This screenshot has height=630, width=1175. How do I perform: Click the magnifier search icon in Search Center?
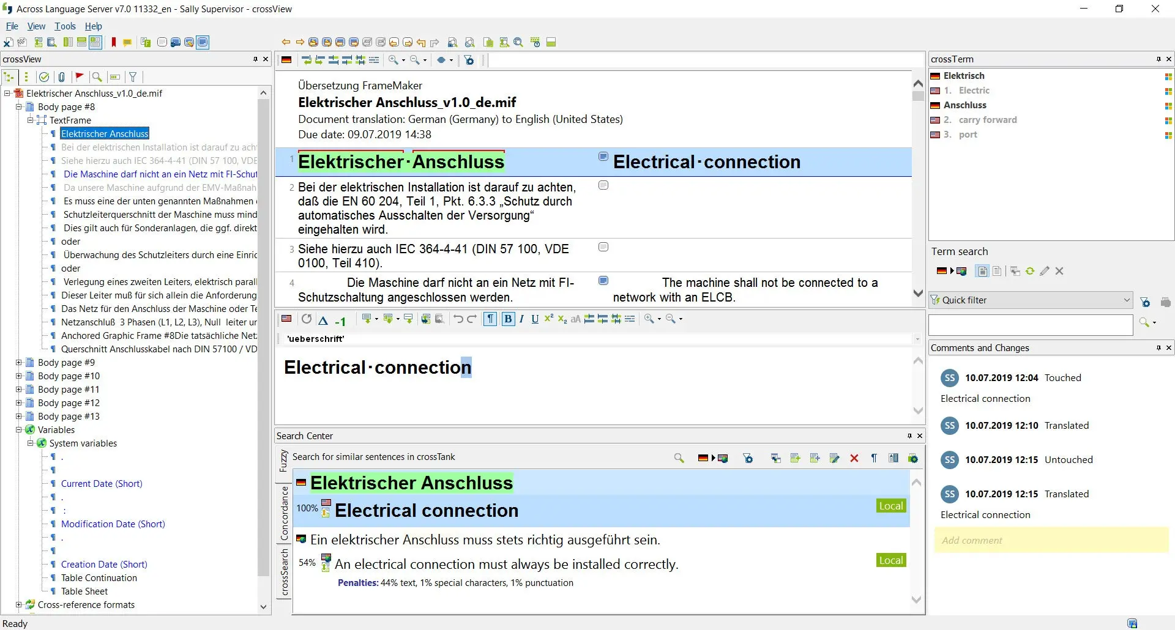(x=679, y=457)
